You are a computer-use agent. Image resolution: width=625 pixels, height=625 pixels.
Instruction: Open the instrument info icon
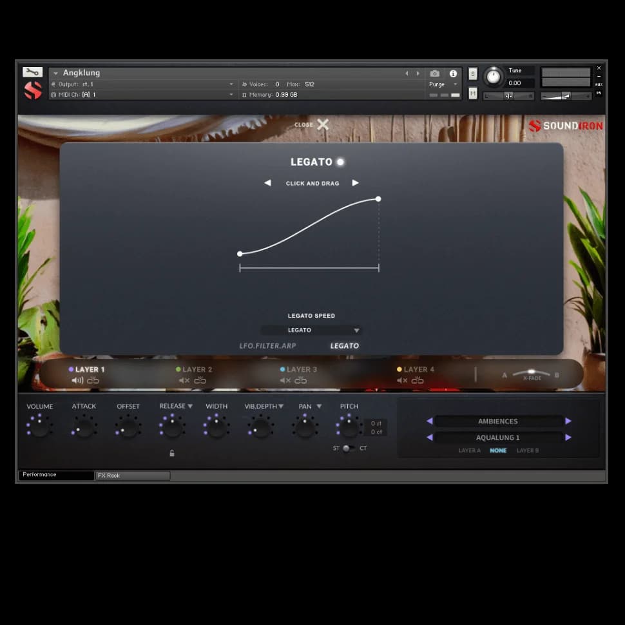pyautogui.click(x=453, y=73)
